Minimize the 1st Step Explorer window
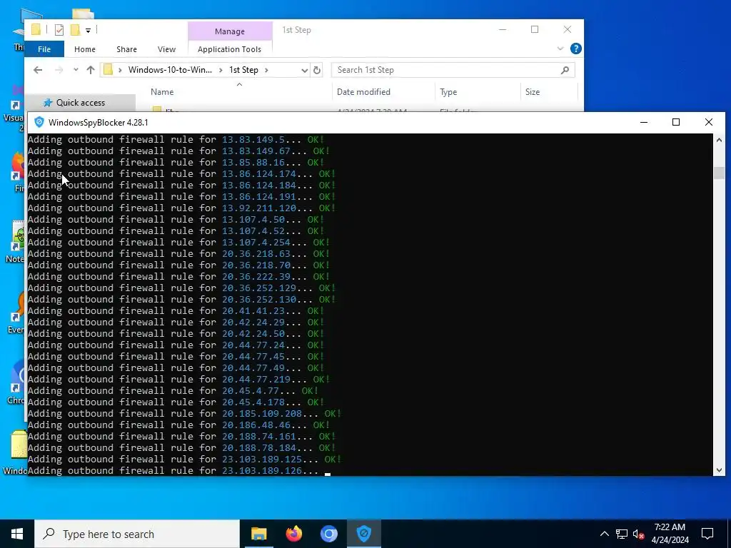731x548 pixels. 502,29
